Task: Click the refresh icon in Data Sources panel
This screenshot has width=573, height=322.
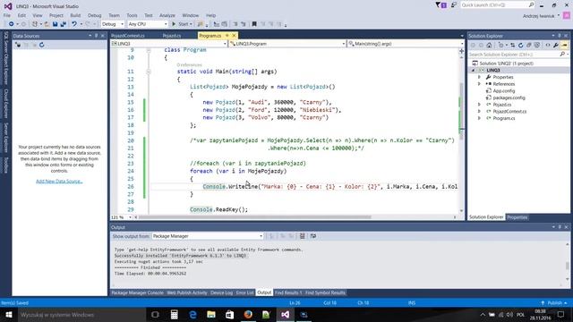Action: pos(42,45)
